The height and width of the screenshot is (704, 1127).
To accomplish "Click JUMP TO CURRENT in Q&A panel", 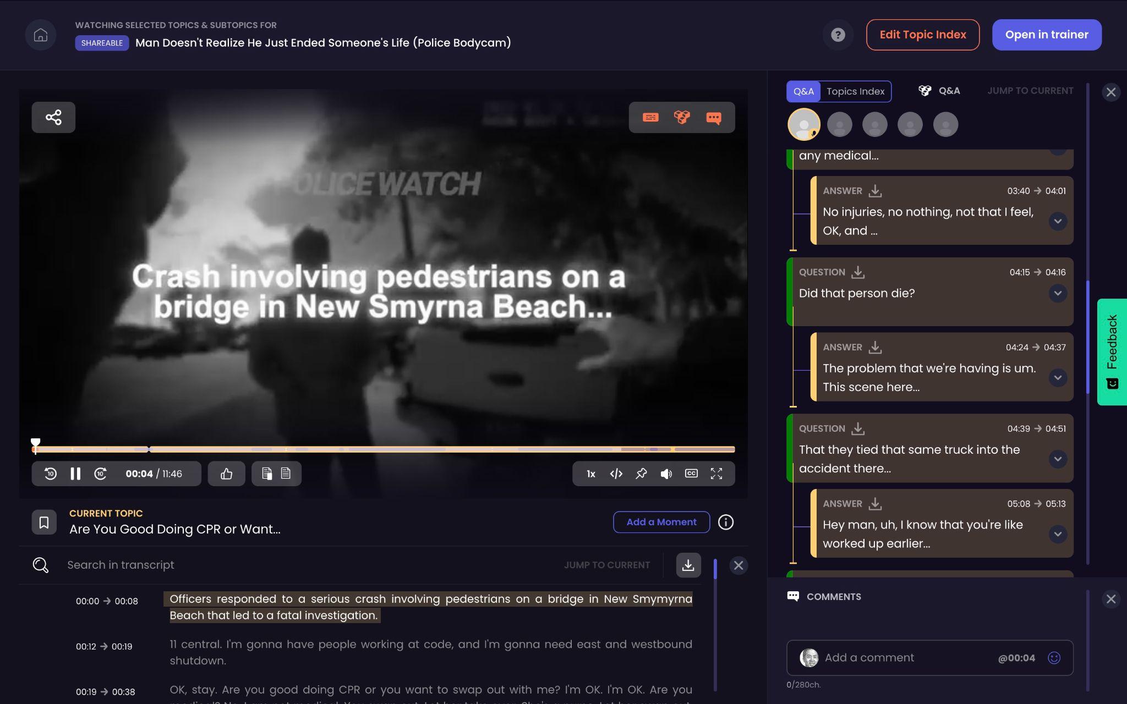I will point(1030,91).
